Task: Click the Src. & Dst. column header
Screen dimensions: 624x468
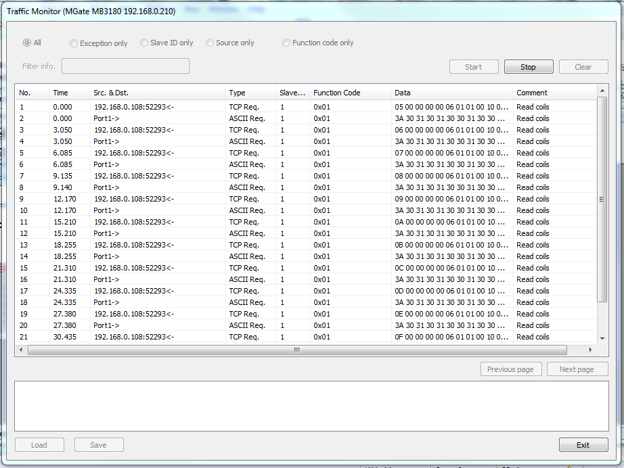Action: (157, 93)
